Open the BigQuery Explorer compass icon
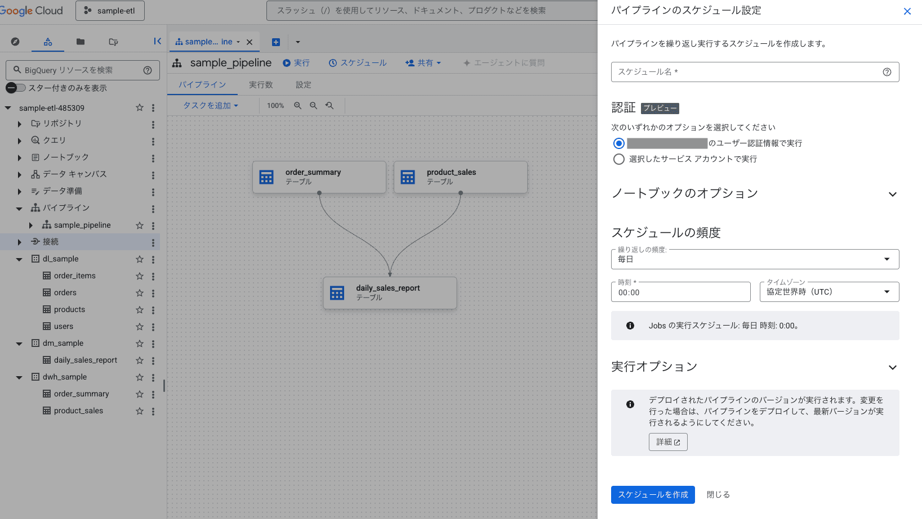This screenshot has height=519, width=922. 15,41
